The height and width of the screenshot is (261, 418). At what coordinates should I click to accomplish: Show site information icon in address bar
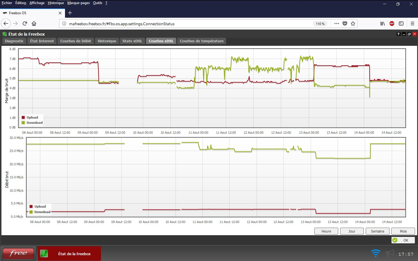[x=64, y=24]
